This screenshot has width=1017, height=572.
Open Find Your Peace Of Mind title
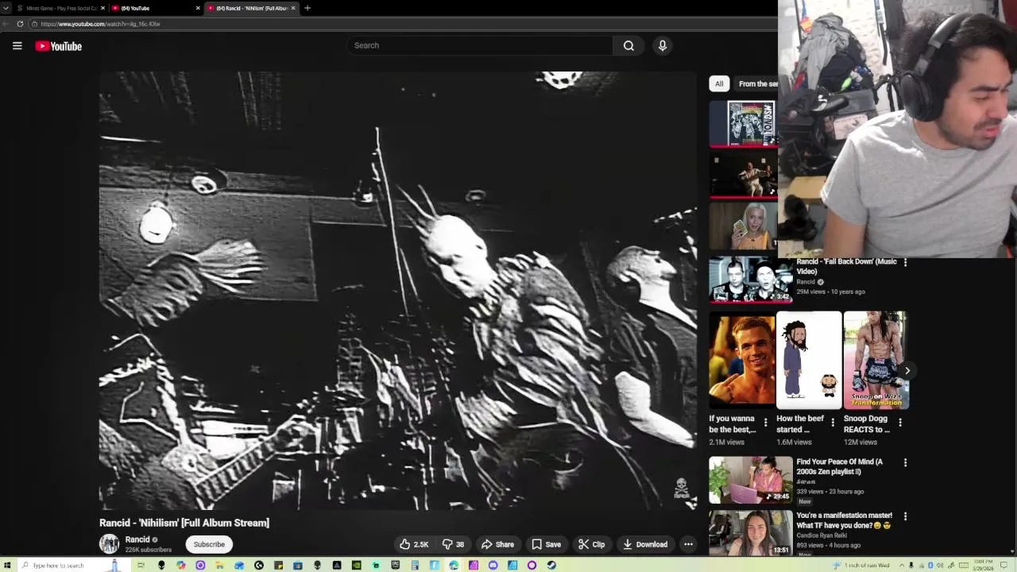coord(839,466)
